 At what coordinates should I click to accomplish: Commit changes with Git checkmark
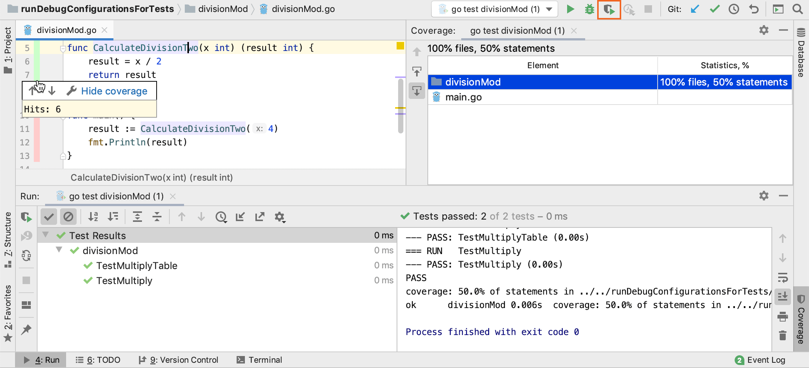[714, 9]
